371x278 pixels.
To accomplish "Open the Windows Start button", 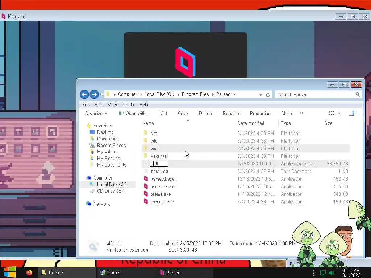I will click(10, 272).
